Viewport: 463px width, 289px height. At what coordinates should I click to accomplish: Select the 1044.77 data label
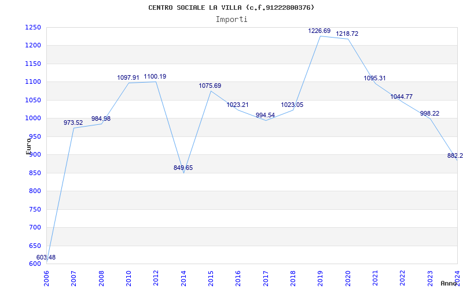tap(402, 97)
